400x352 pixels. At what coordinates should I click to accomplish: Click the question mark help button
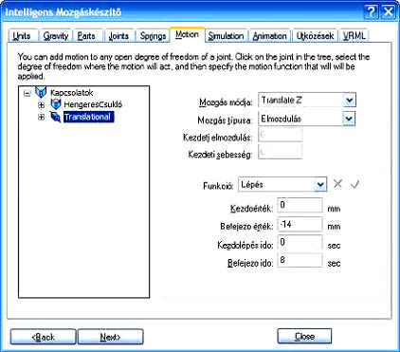click(x=372, y=12)
